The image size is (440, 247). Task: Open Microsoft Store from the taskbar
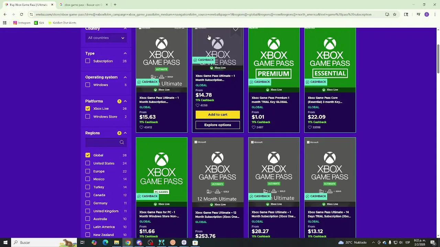click(195, 243)
